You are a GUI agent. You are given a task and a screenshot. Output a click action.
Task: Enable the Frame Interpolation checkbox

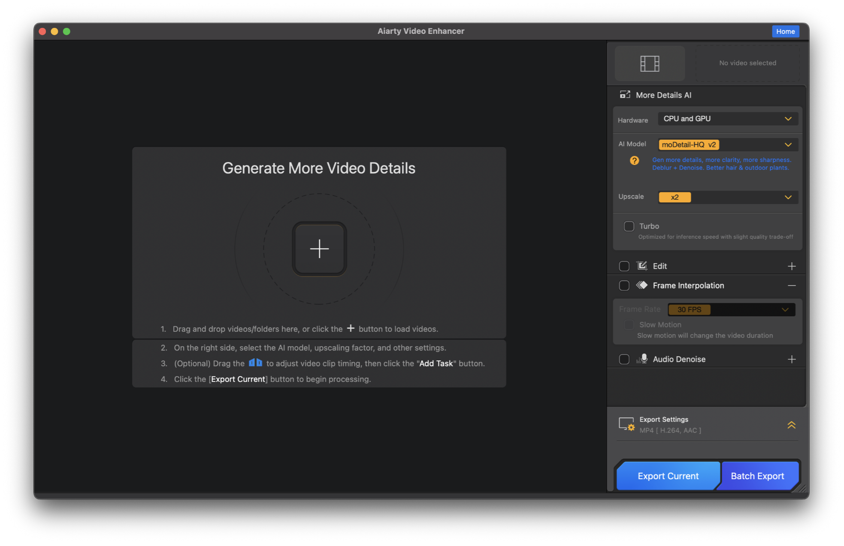(624, 285)
